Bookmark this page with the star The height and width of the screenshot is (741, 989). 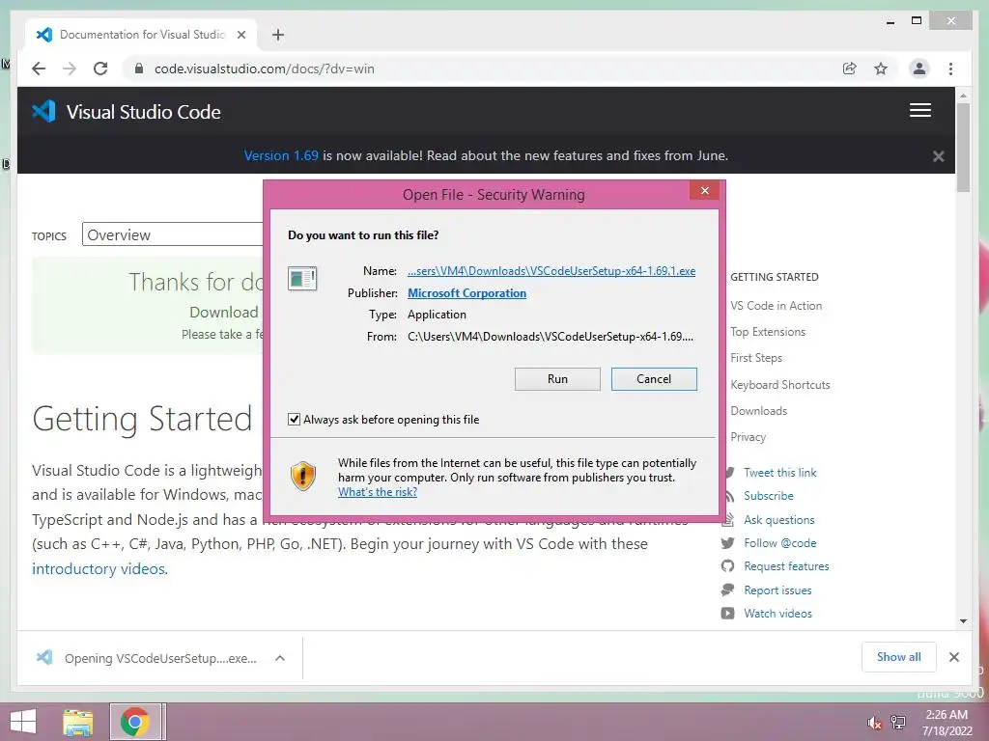pos(881,69)
